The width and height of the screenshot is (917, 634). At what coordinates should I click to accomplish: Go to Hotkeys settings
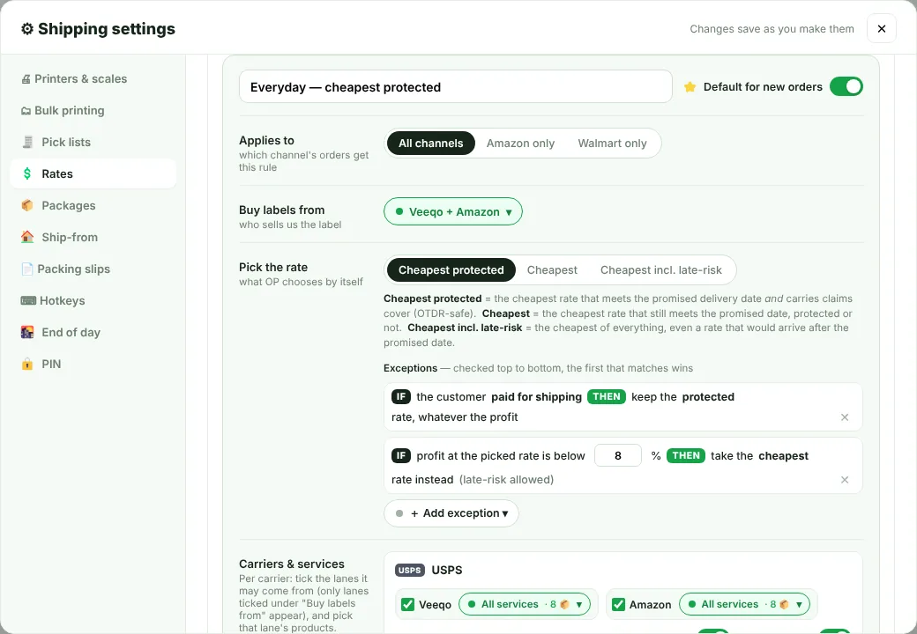[x=93, y=300]
